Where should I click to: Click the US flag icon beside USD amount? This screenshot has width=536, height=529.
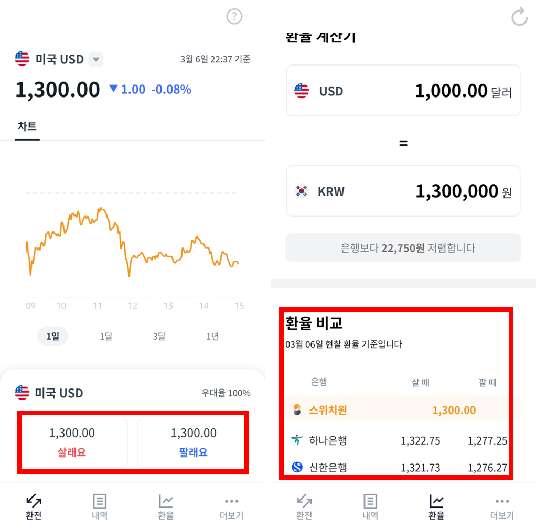[x=301, y=90]
